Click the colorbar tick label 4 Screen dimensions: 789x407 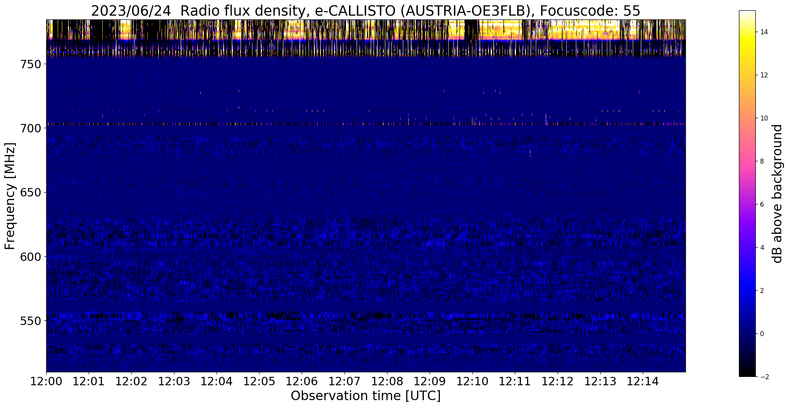[762, 248]
